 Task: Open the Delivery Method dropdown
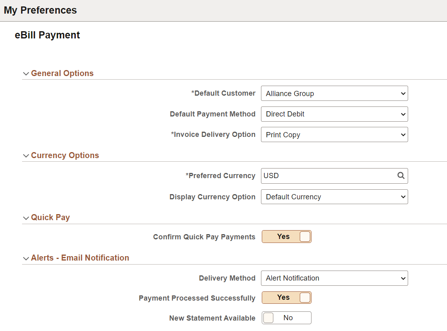coord(335,278)
